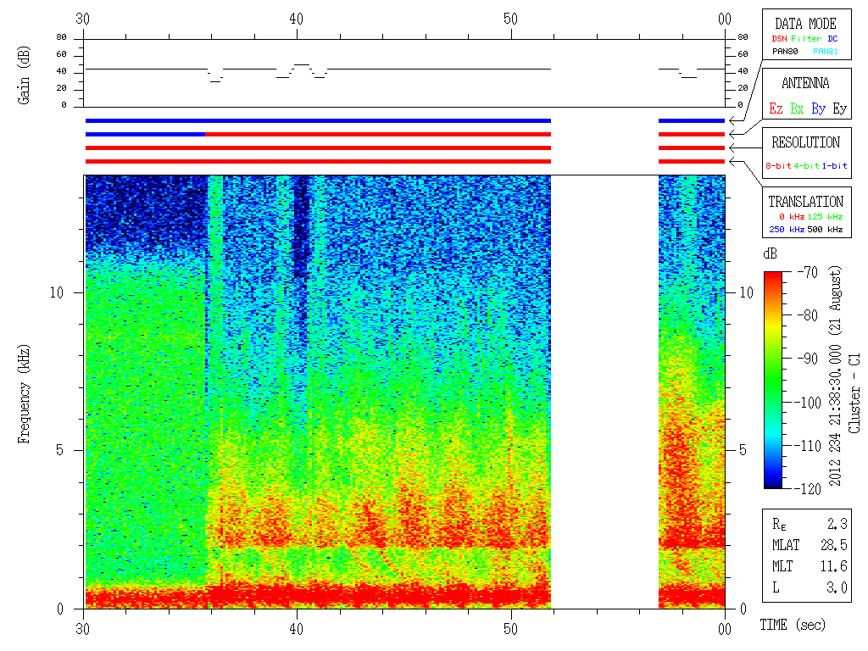Viewport: 868px width, 651px height.
Task: Click the L value 3.0
Action: coord(837,587)
